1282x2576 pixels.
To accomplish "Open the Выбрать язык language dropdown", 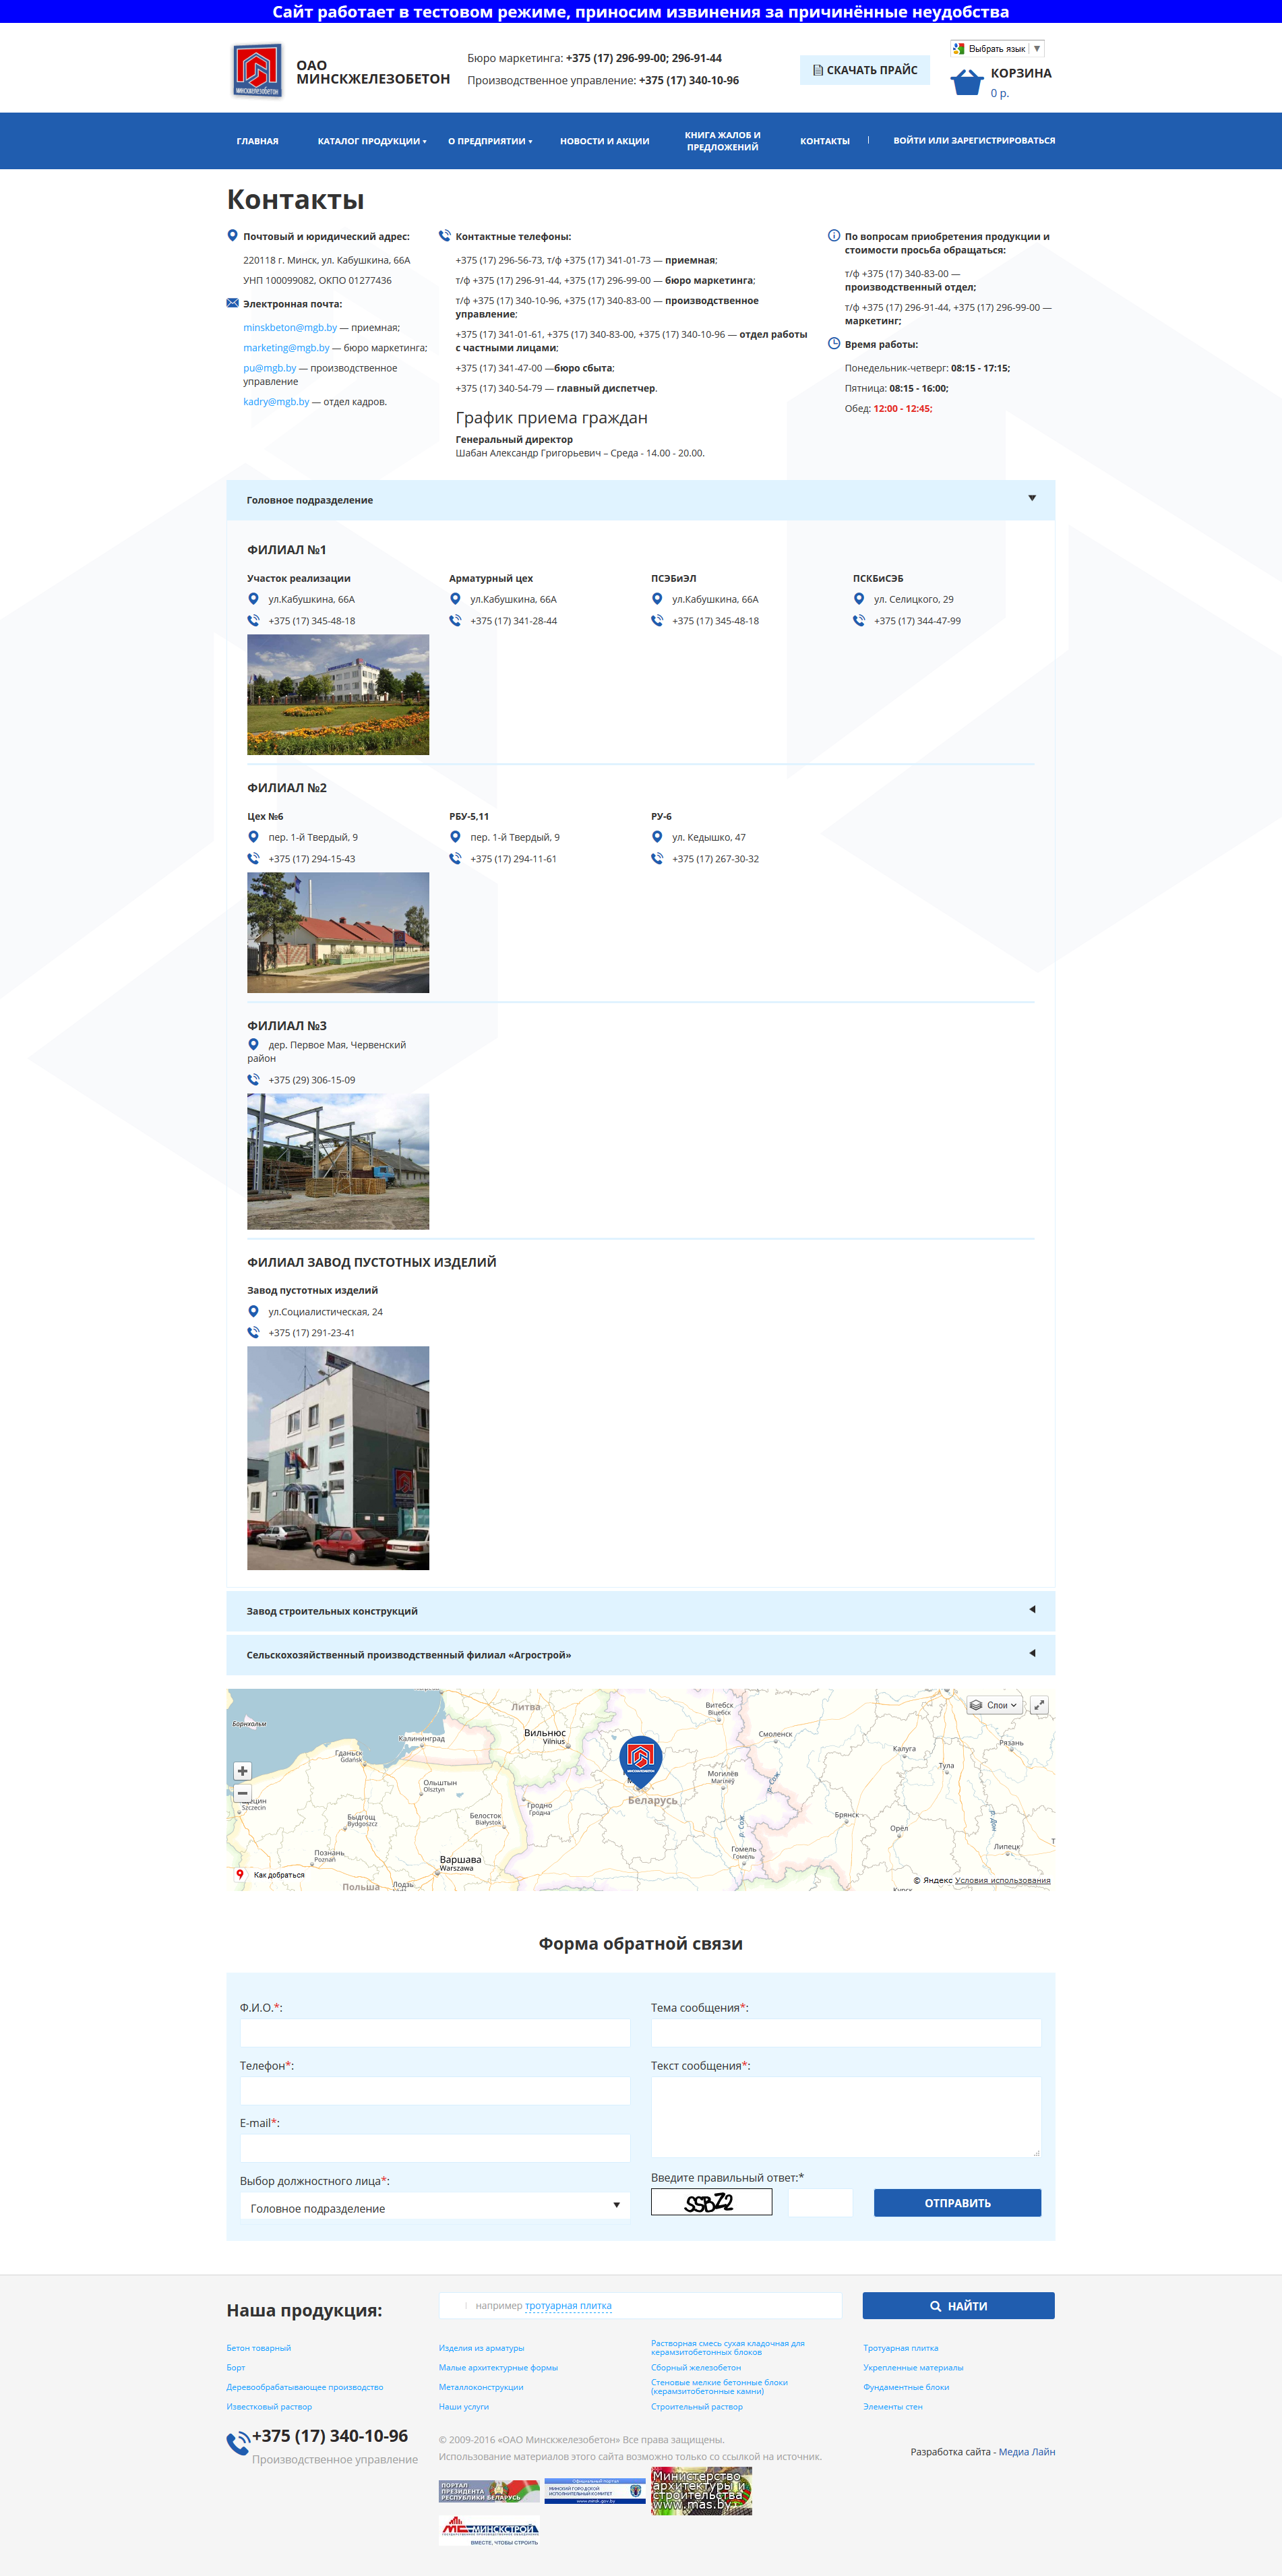I will 997,48.
